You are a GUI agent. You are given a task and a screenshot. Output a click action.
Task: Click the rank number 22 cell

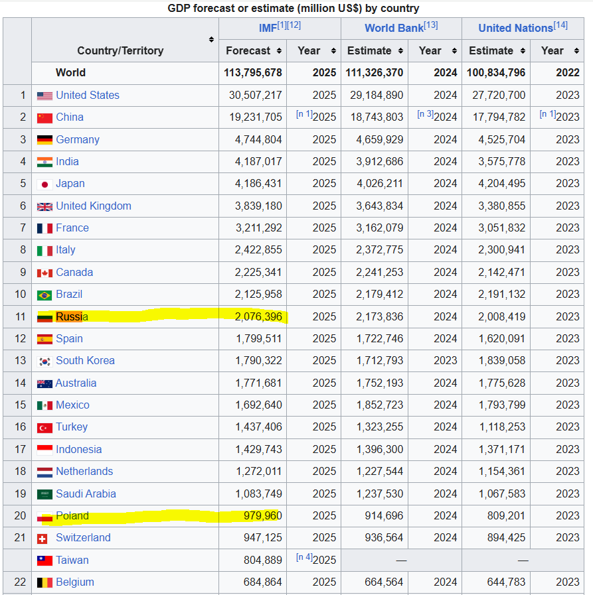coord(17,582)
